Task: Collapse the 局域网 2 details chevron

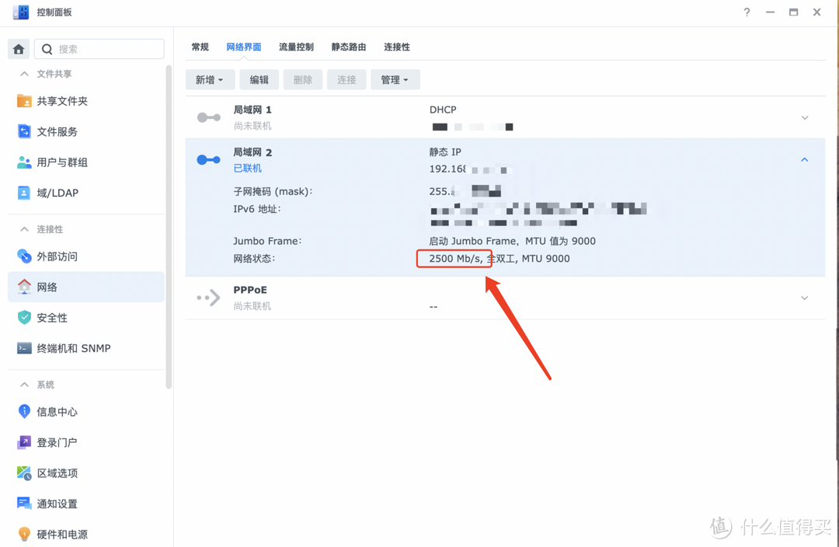Action: coord(805,159)
